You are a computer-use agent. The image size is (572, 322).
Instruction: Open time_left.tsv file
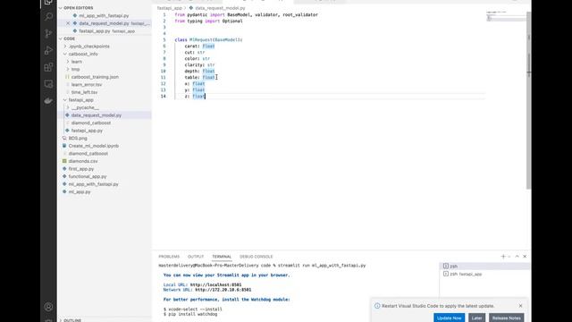point(84,92)
